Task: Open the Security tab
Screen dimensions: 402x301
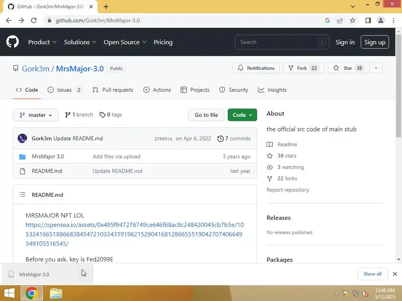Action: 234,90
